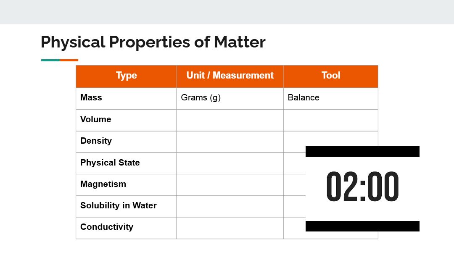454x255 pixels.
Task: Click the "Physical Properties of Matter" slide title
Action: (x=153, y=42)
